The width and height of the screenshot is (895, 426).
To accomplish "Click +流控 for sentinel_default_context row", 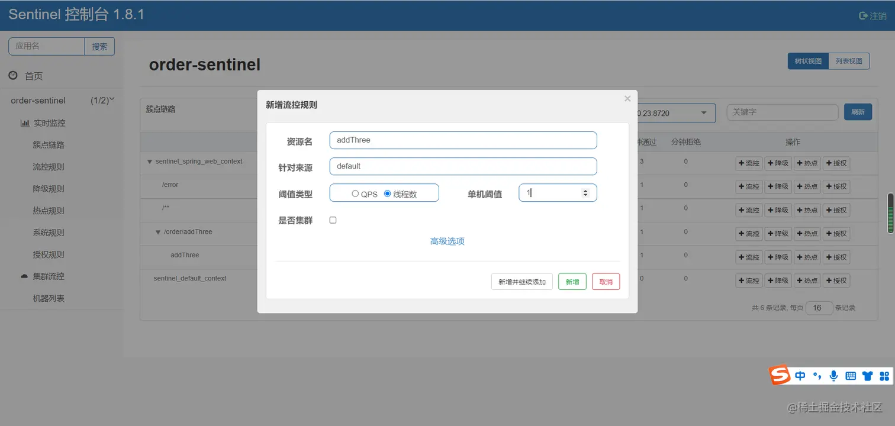I will [x=749, y=280].
